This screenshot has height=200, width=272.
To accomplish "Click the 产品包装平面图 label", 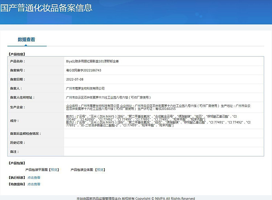I will 36,170.
